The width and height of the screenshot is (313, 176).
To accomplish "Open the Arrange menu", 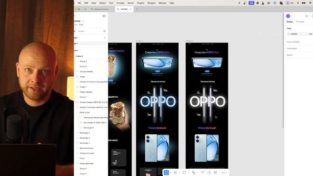I will [120, 3].
